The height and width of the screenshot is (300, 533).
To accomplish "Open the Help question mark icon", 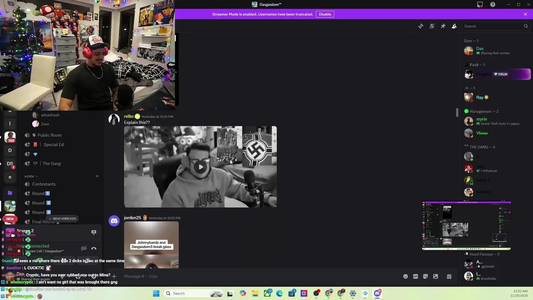I will [493, 5].
